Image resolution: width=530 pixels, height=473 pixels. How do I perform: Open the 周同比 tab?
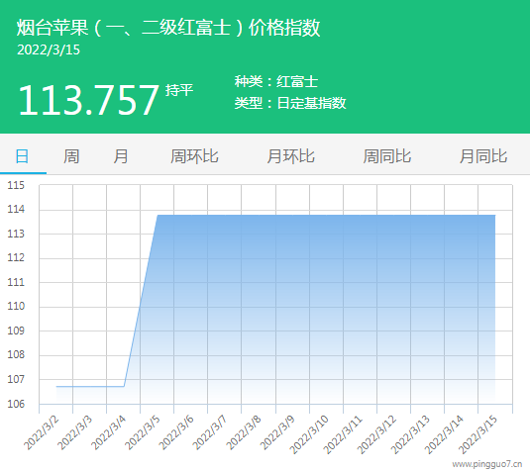click(x=387, y=156)
